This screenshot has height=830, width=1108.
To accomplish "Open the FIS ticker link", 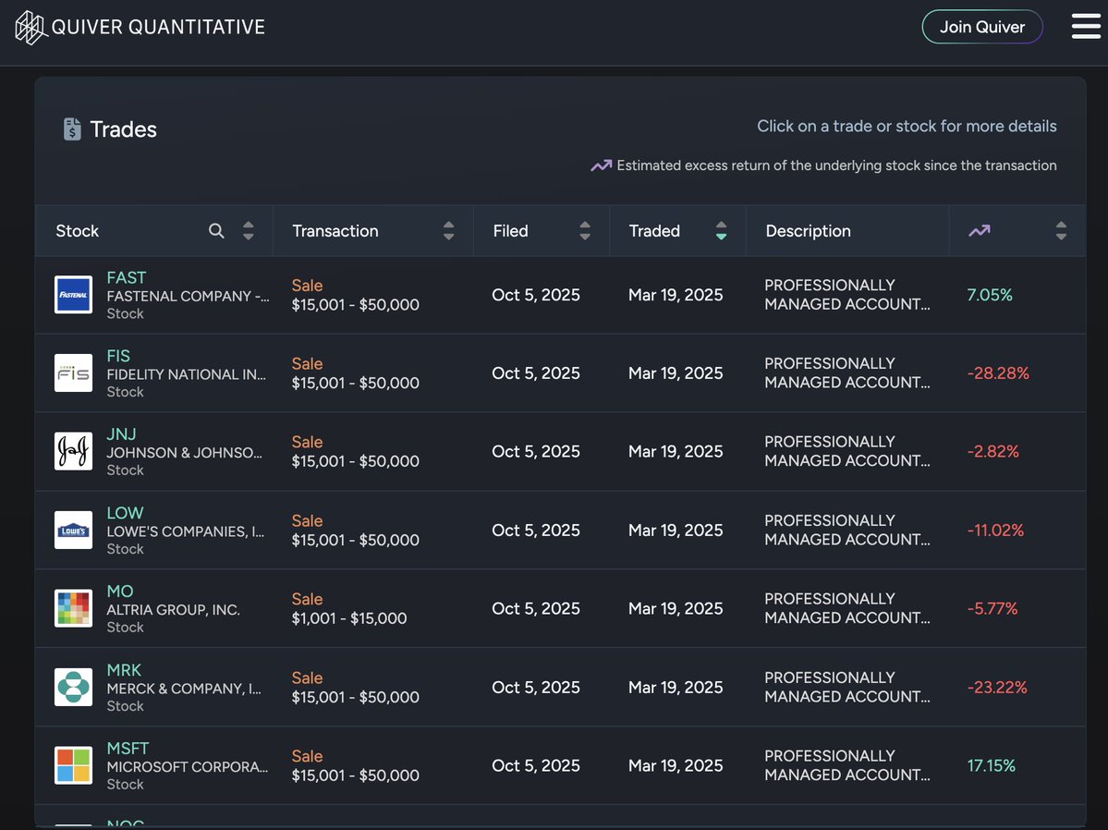I will coord(118,356).
